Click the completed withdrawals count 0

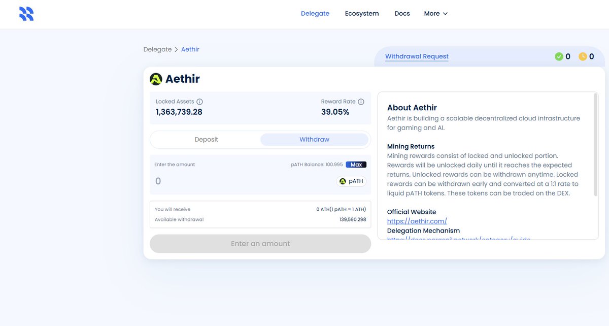pyautogui.click(x=568, y=57)
